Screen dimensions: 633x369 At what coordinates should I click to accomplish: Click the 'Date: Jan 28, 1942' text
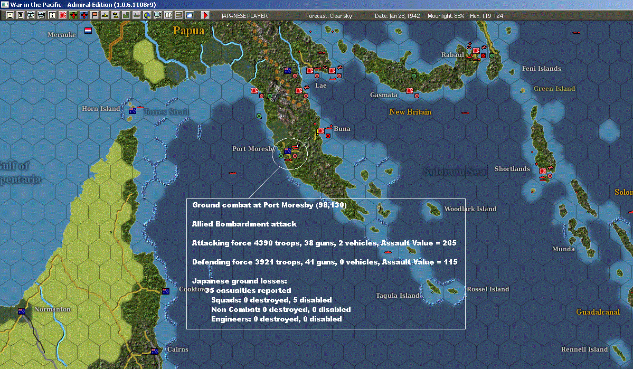click(x=397, y=16)
